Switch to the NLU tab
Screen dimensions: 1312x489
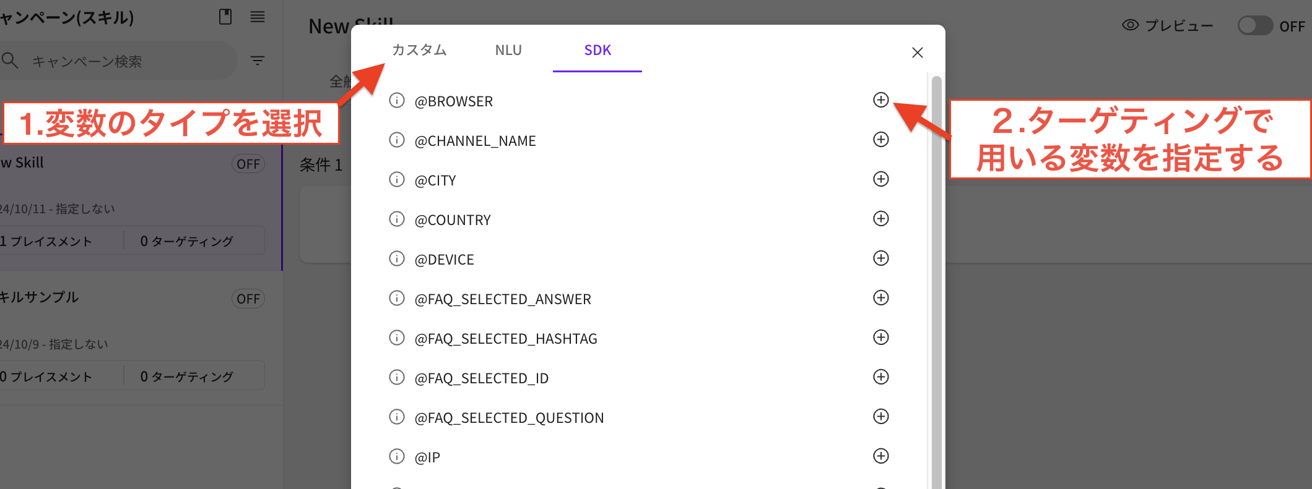(508, 50)
